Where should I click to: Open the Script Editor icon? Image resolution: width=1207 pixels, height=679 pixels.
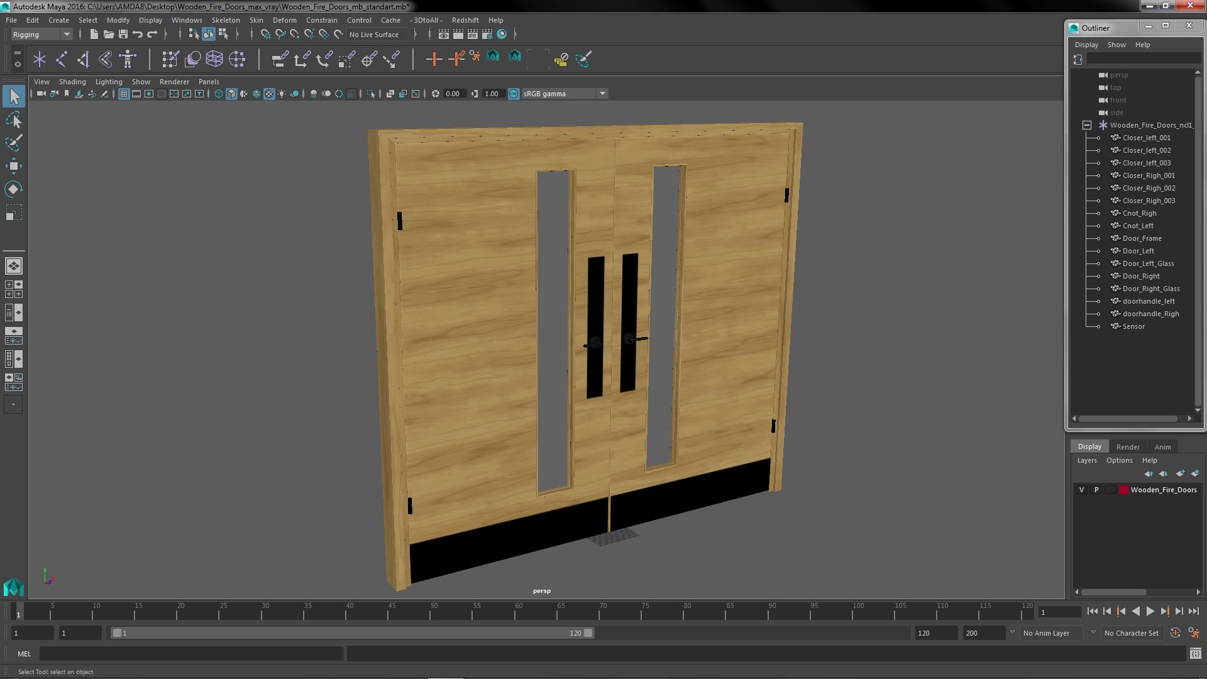pos(1195,654)
